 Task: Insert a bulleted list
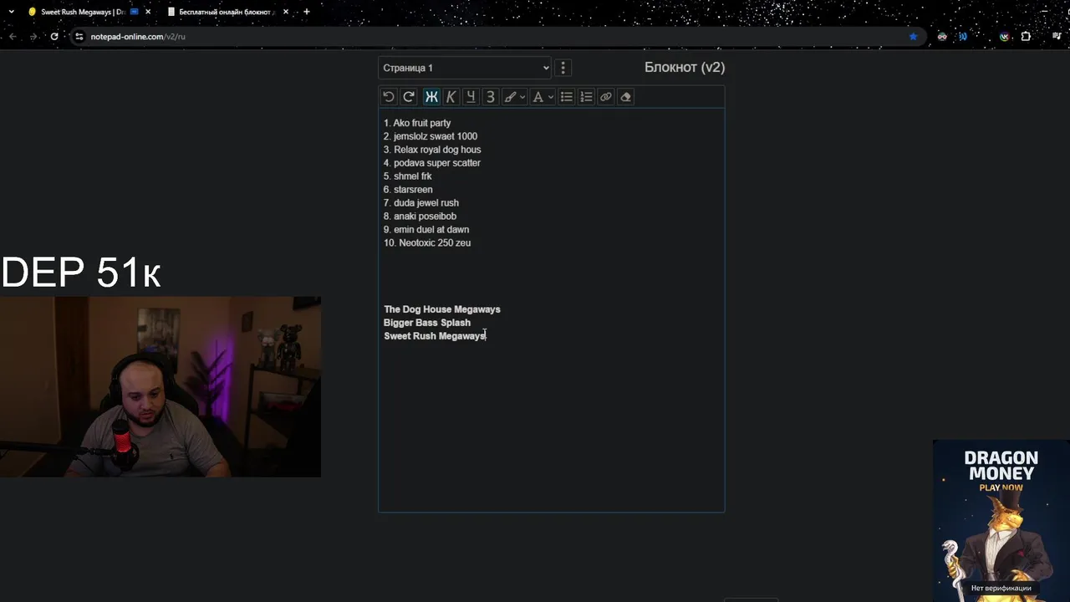567,97
